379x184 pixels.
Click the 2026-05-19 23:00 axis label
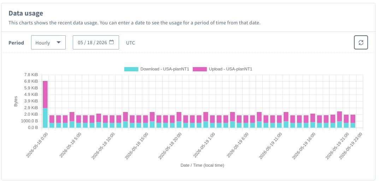point(351,146)
